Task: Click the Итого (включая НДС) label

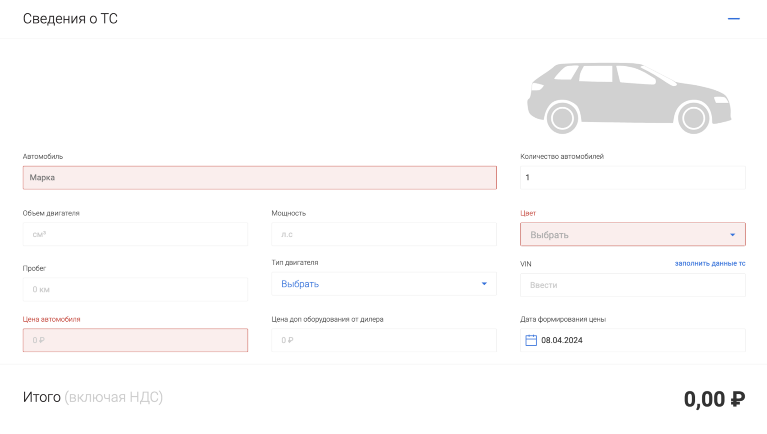Action: point(93,397)
